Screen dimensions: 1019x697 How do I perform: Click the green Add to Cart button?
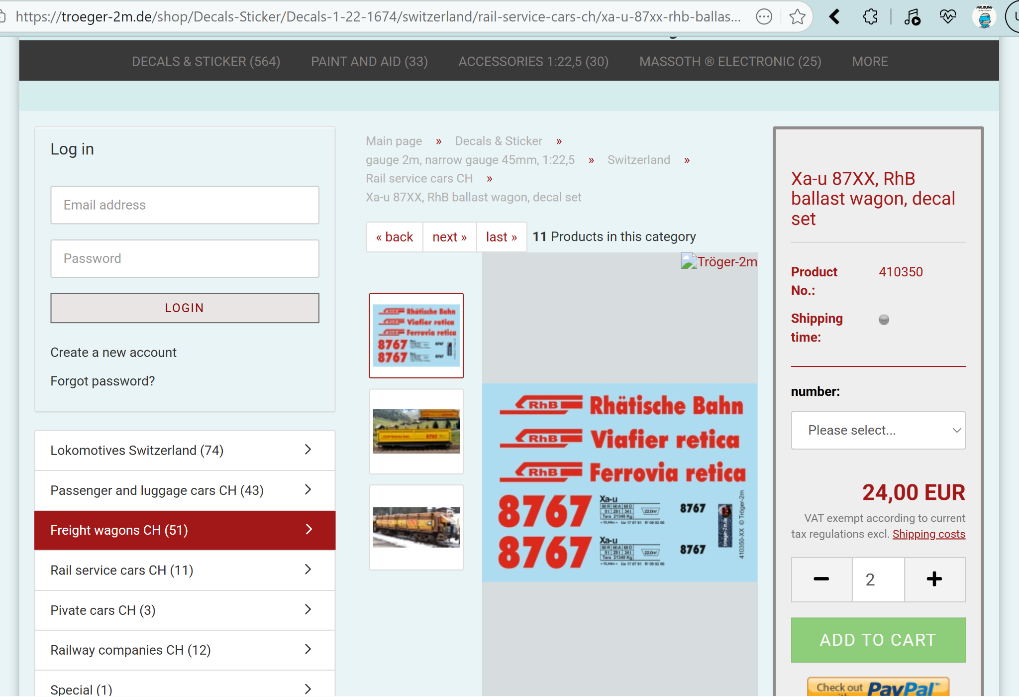(878, 640)
